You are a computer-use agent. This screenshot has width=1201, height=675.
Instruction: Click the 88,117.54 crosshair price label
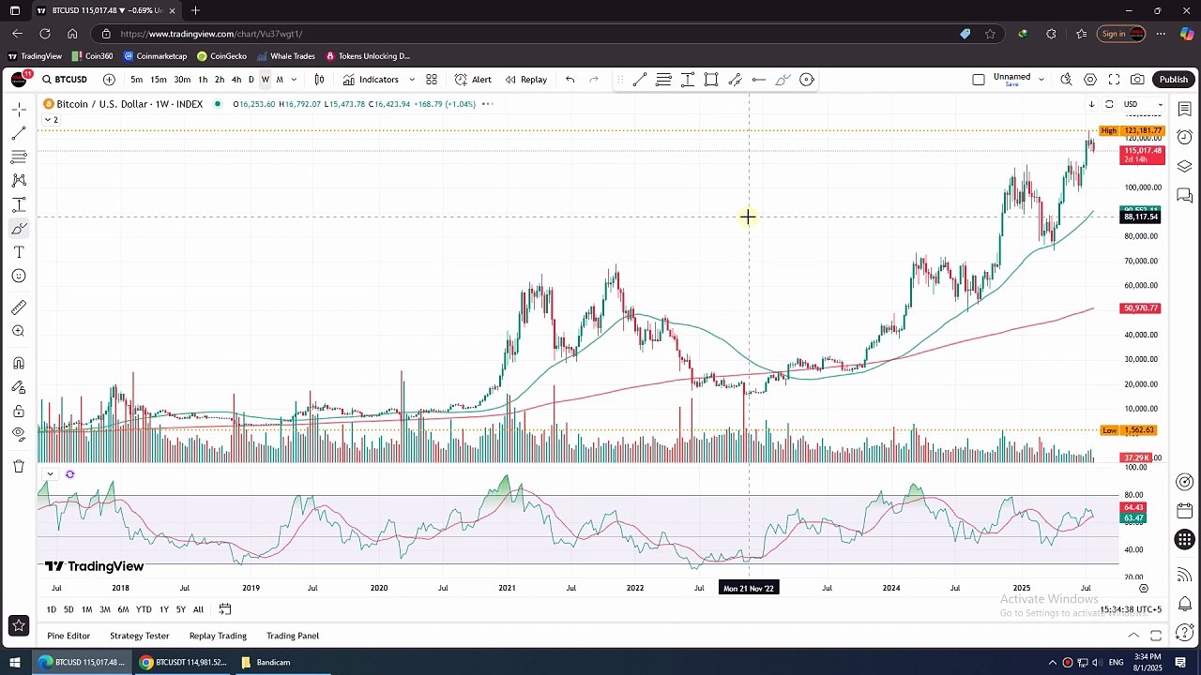point(1141,217)
